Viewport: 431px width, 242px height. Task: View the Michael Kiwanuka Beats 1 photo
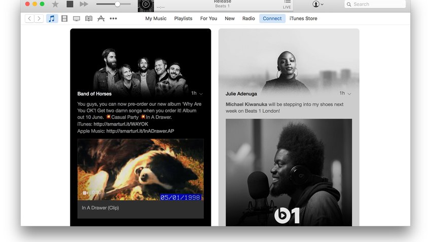click(x=289, y=172)
